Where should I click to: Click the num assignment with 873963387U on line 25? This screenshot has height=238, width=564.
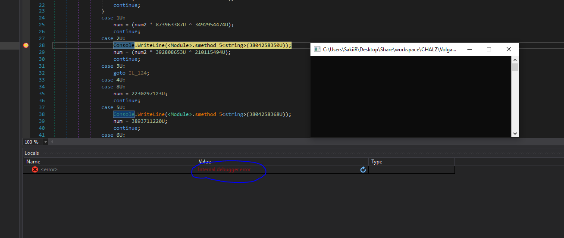click(174, 25)
